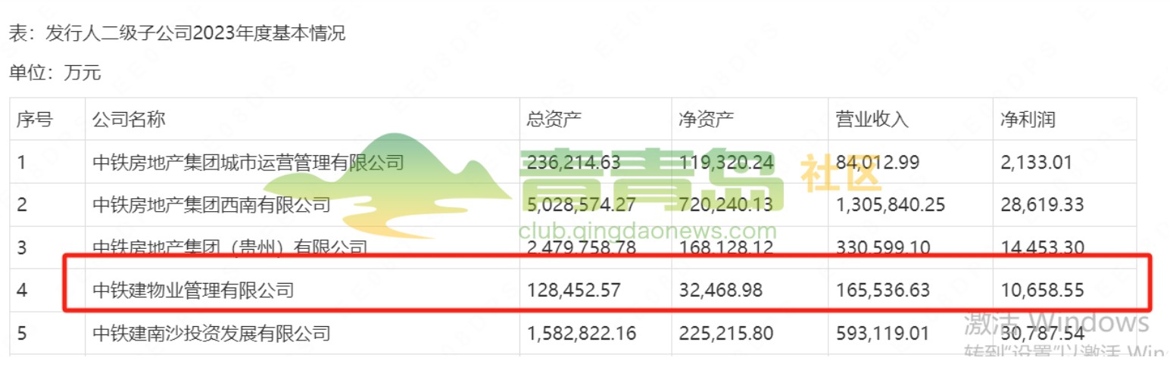Viewport: 1170px width, 370px height.
Task: Click total assets value 5,028,574.27
Action: pos(581,204)
